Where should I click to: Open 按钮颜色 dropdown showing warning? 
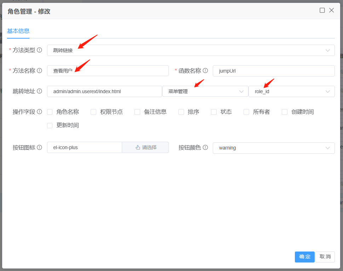(273, 148)
